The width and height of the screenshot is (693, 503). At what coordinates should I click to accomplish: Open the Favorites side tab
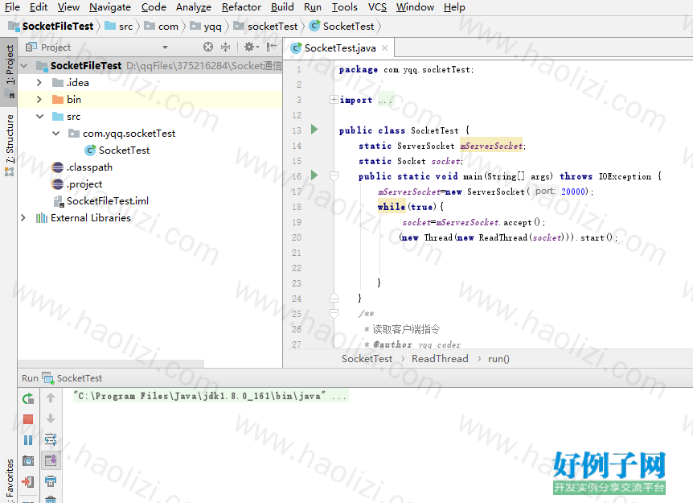(x=9, y=481)
